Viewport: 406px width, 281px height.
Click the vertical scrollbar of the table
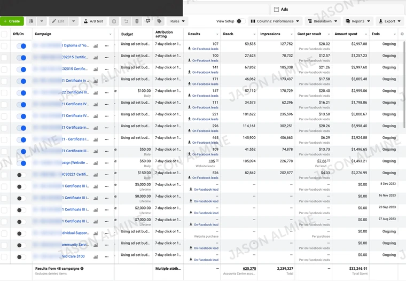pyautogui.click(x=404, y=84)
